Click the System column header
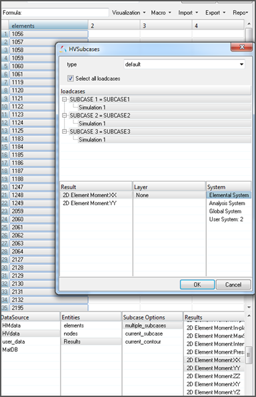The image size is (256, 397). point(229,187)
